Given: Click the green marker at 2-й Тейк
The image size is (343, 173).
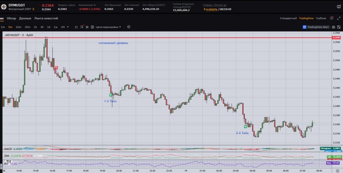Looking at the screenshot, I should pyautogui.click(x=245, y=126).
